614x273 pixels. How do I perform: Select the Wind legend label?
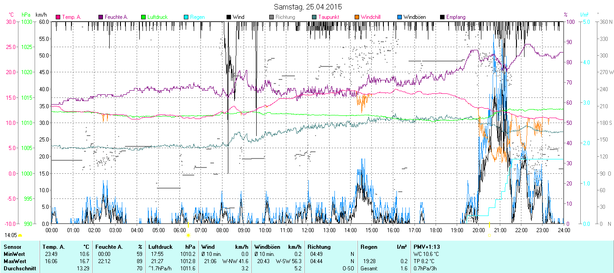[x=238, y=17]
